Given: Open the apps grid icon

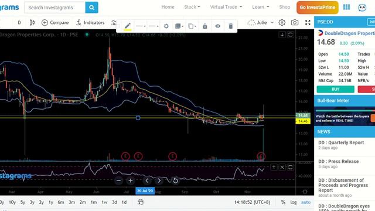Looking at the screenshot, I should 346,7.
